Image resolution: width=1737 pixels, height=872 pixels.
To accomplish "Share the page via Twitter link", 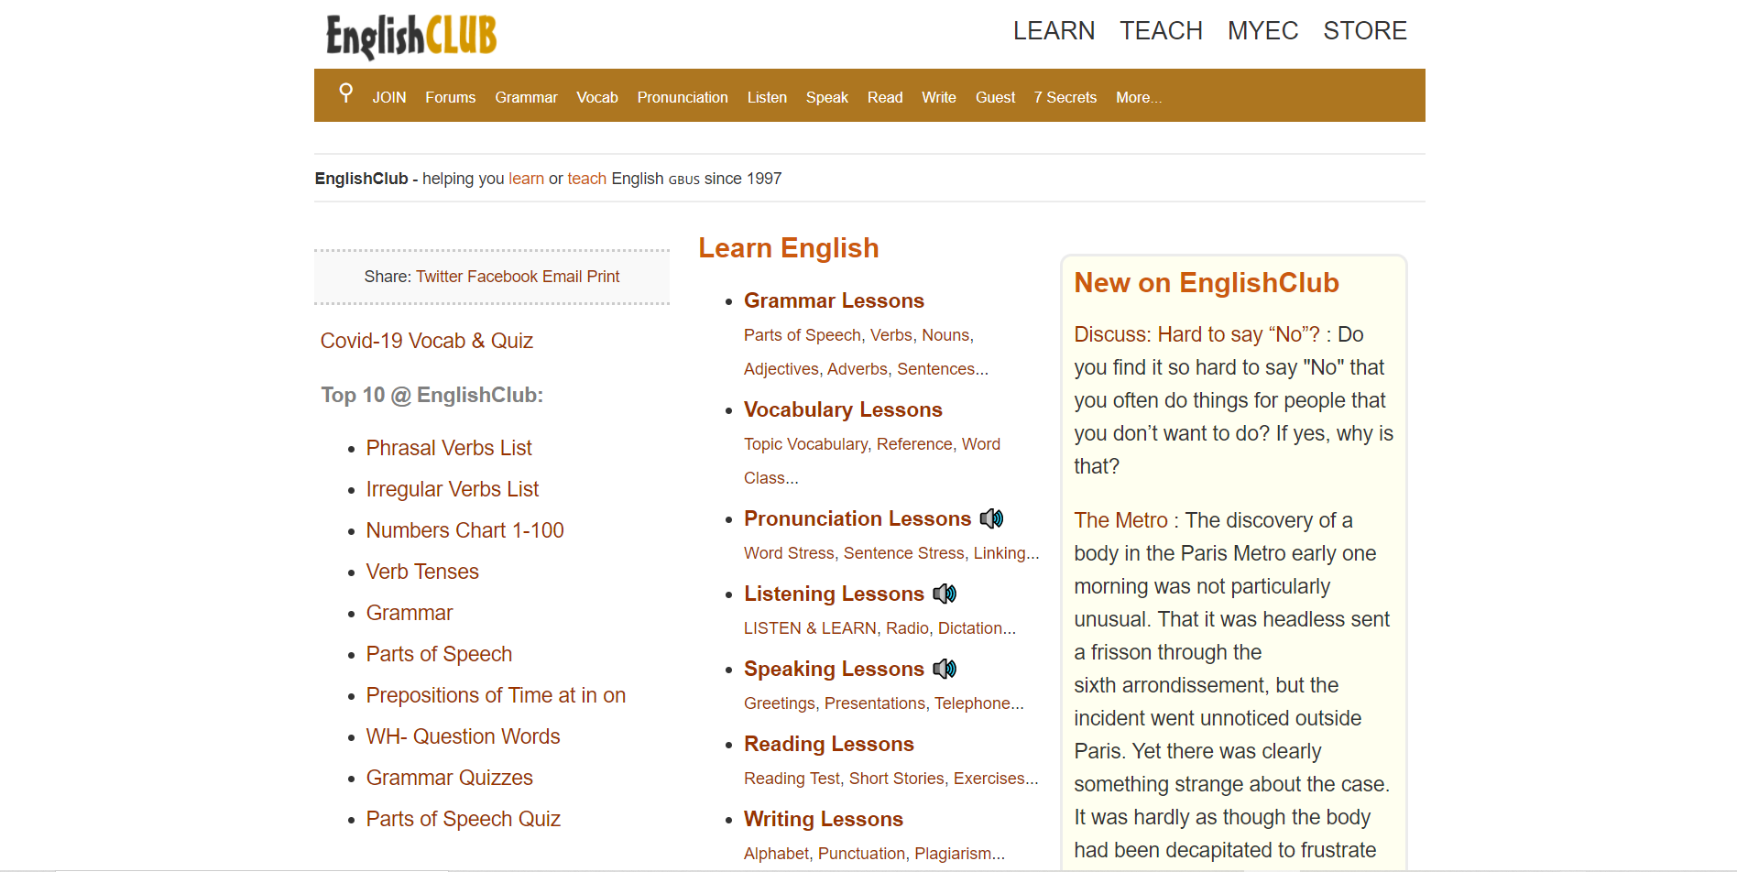I will point(440,277).
